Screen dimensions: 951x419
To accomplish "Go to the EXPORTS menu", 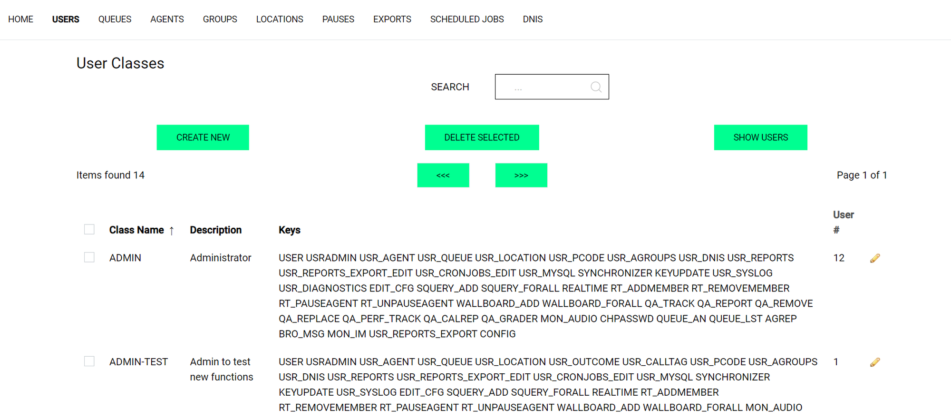I will tap(392, 19).
